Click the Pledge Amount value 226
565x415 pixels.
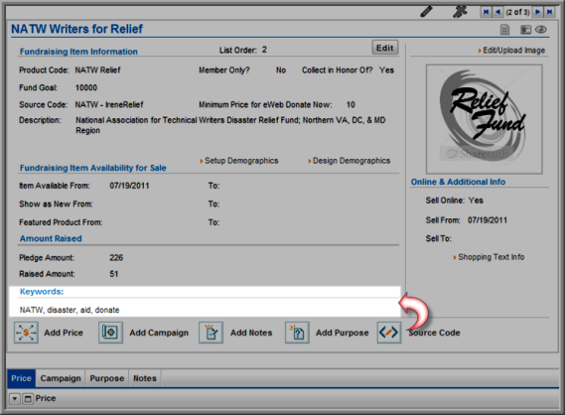point(116,258)
